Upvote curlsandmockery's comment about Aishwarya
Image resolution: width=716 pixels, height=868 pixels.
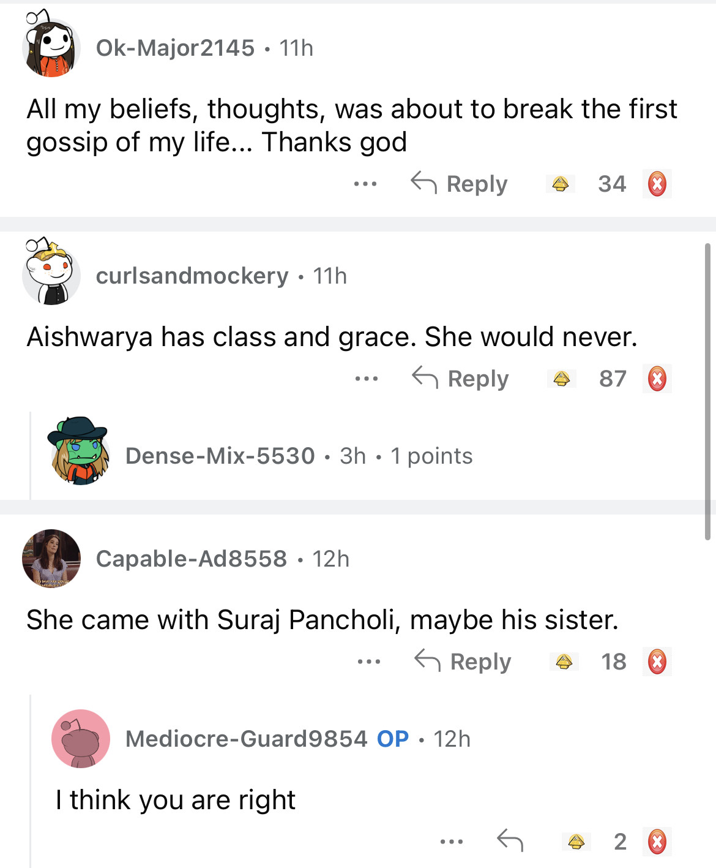tap(562, 379)
